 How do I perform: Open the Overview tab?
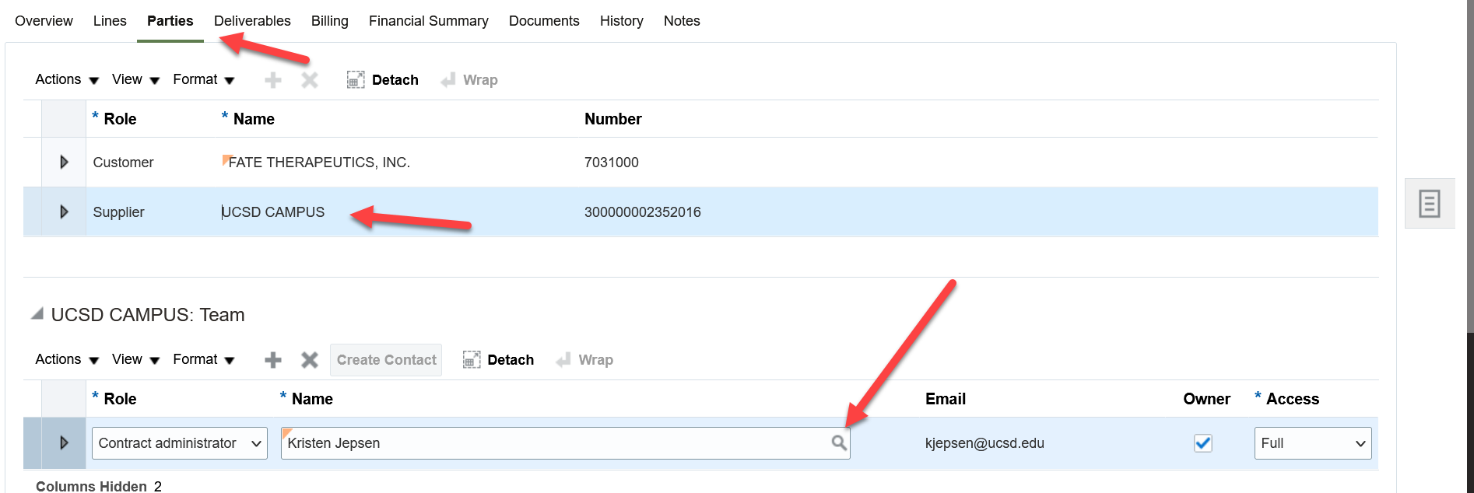[44, 21]
